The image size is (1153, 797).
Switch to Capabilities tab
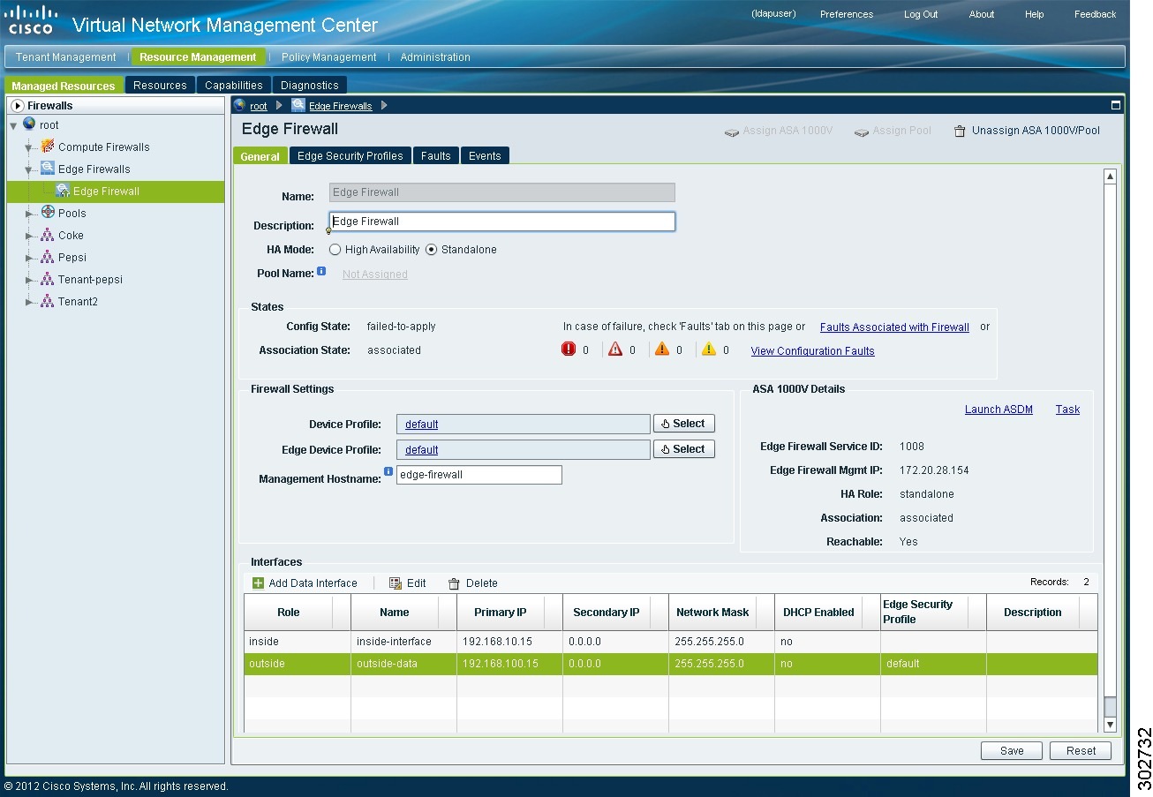(234, 85)
